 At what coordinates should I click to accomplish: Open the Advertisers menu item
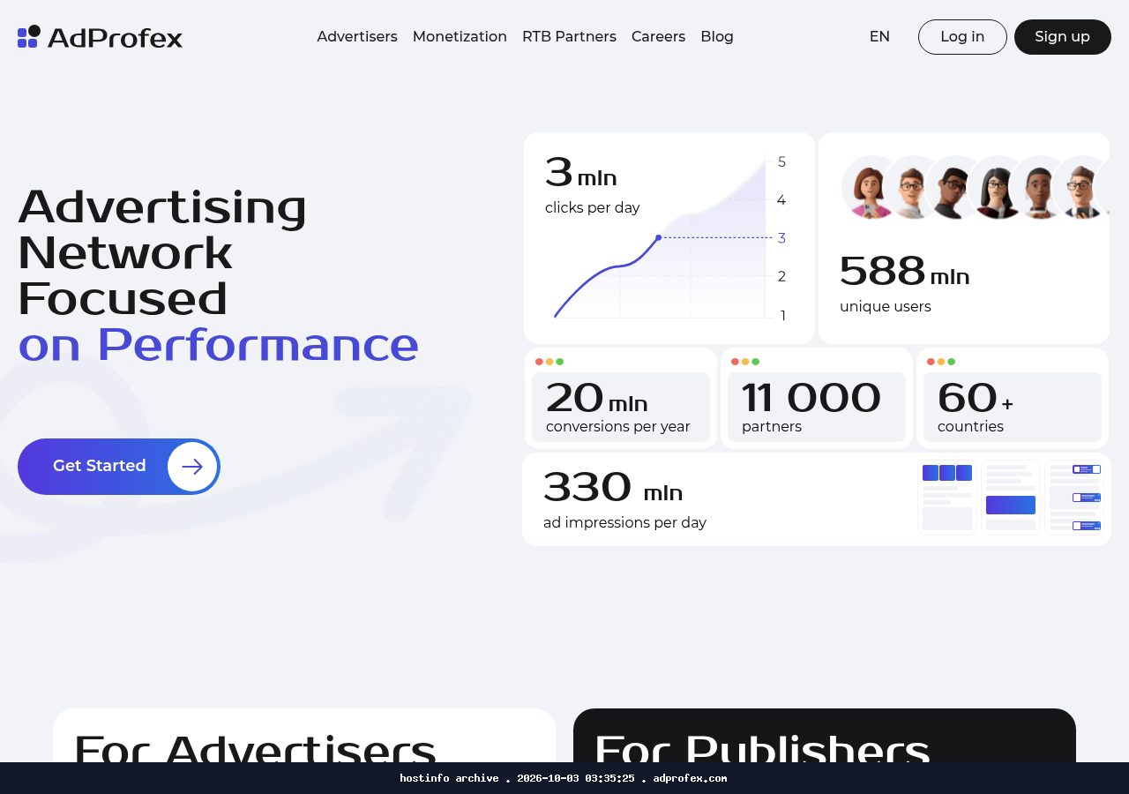[357, 37]
